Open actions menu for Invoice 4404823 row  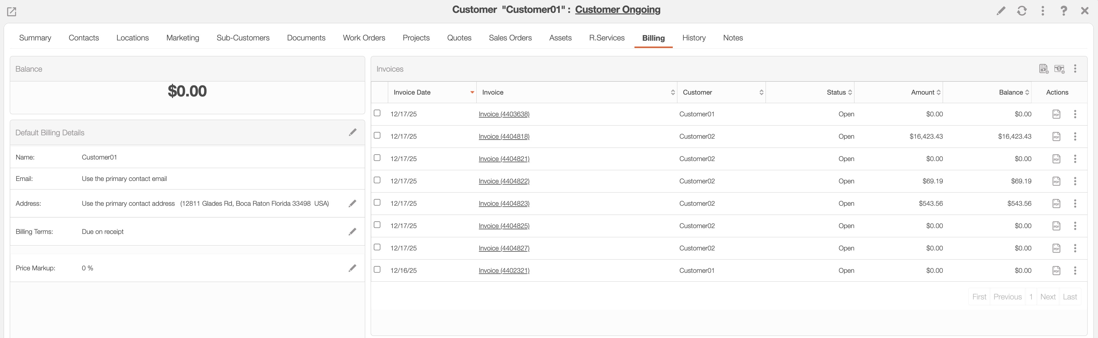point(1075,204)
